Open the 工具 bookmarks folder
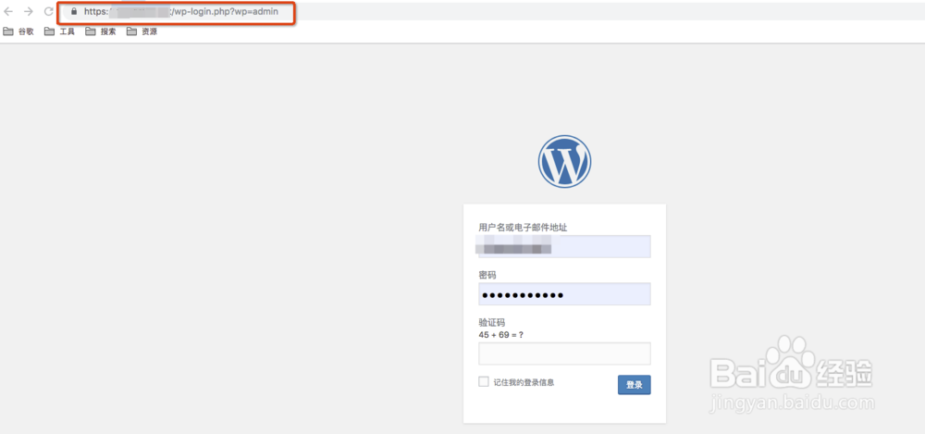Viewport: 925px width, 434px height. (59, 31)
